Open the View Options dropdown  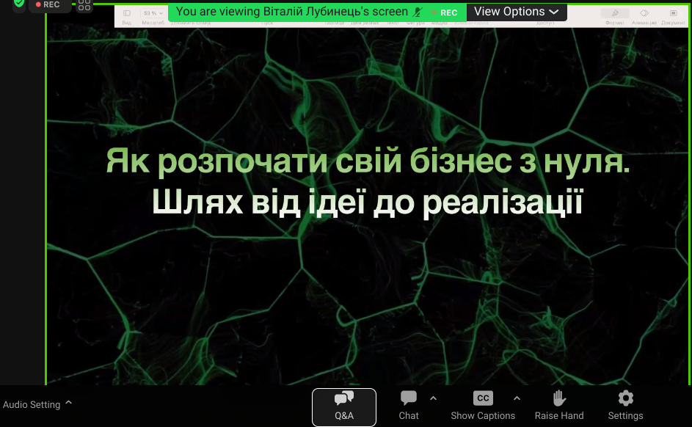(x=516, y=12)
